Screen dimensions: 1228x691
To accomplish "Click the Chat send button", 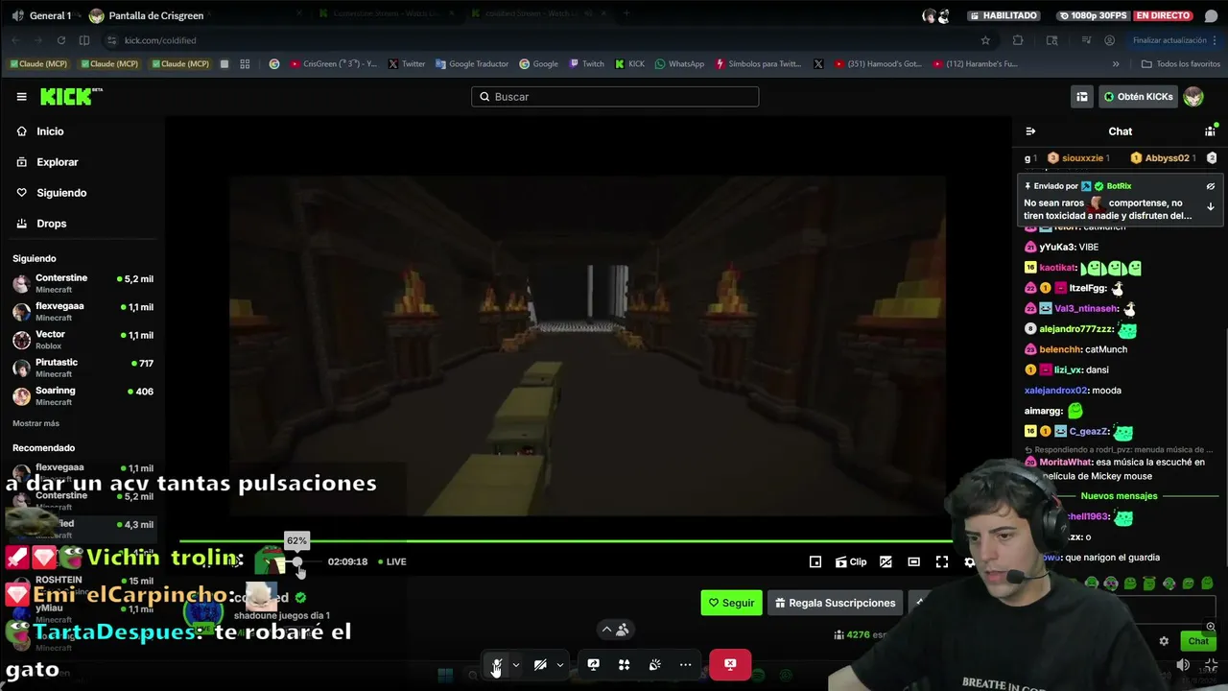I will tap(1198, 641).
